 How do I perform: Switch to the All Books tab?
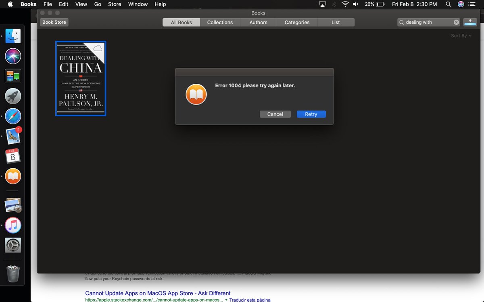pos(181,23)
